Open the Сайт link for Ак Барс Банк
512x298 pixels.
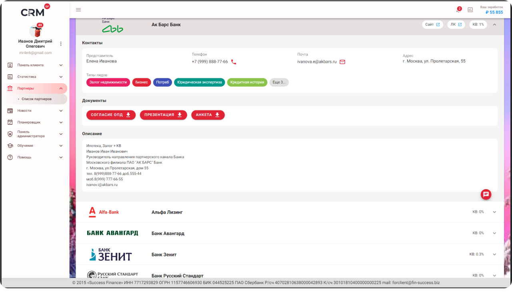432,25
